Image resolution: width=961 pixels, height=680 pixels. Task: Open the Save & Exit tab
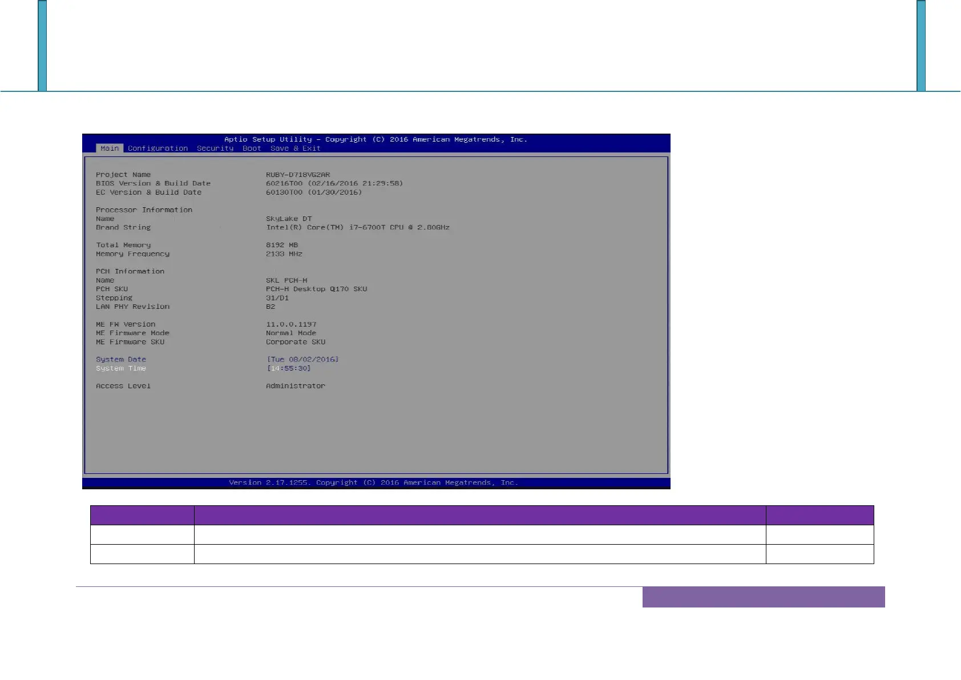[295, 148]
